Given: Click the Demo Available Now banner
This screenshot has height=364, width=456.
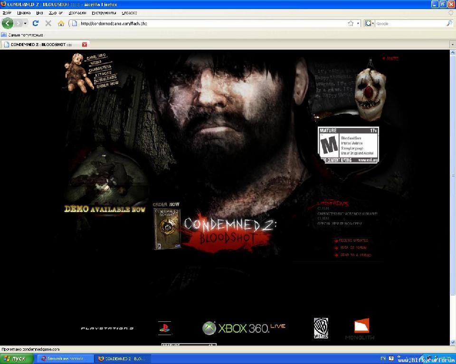Looking at the screenshot, I should 104,209.
